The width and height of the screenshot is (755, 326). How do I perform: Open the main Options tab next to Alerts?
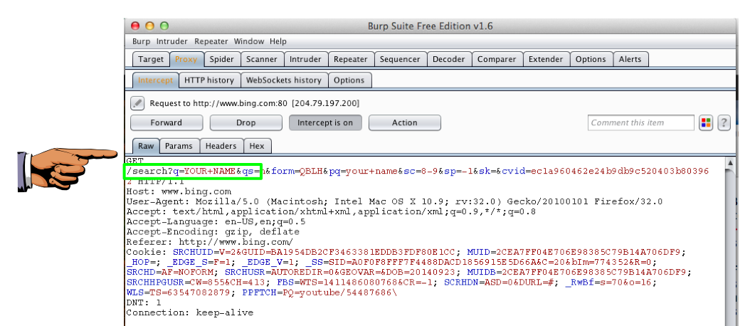pos(591,59)
